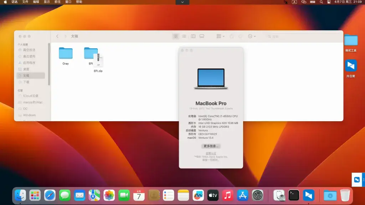
Task: Open Reminders app in Dock
Action: pyautogui.click(x=169, y=195)
